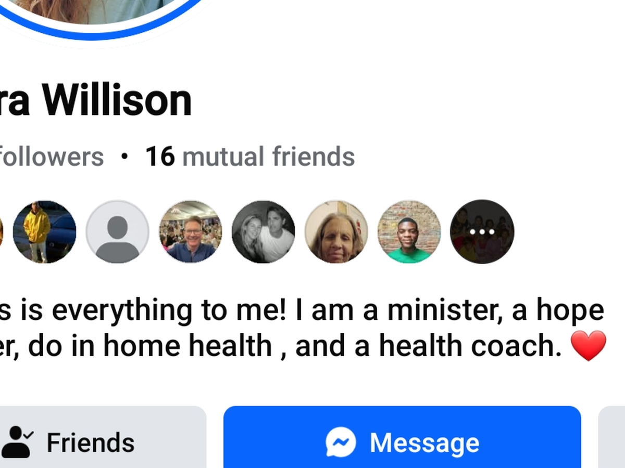Open the Friends status button
The image size is (625, 468).
[103, 437]
